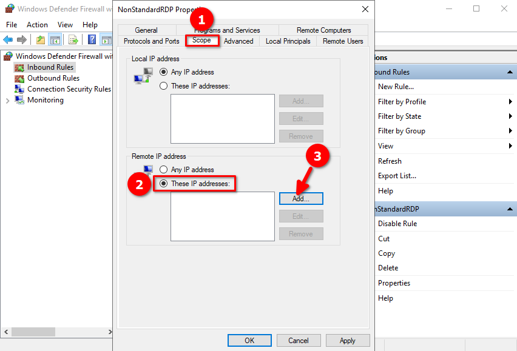This screenshot has height=351, width=517.
Task: Confirm the dialog with OK
Action: pyautogui.click(x=249, y=341)
